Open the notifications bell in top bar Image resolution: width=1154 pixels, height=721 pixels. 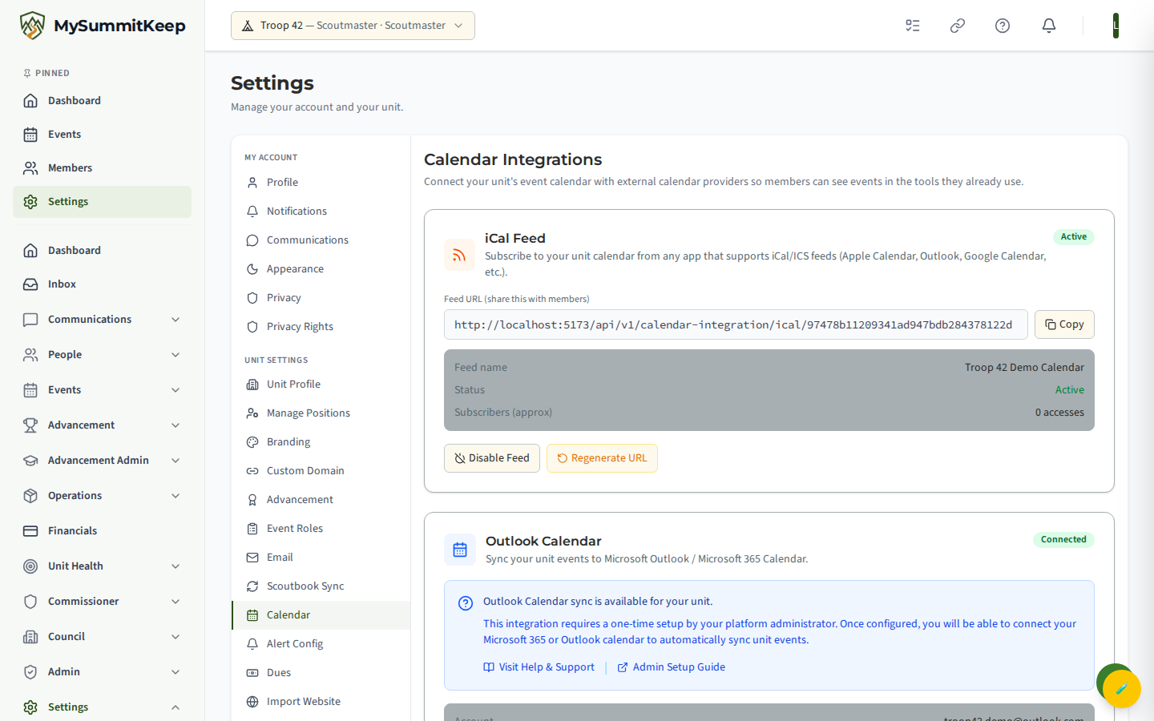(1049, 26)
